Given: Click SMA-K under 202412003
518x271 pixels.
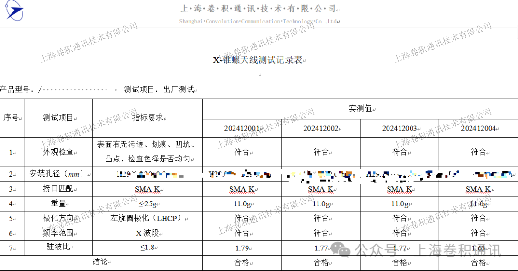Looking at the screenshot, I should [400, 189].
